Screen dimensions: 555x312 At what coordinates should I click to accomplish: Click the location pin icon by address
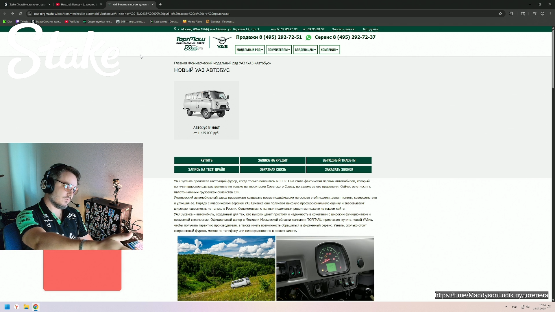pos(175,29)
